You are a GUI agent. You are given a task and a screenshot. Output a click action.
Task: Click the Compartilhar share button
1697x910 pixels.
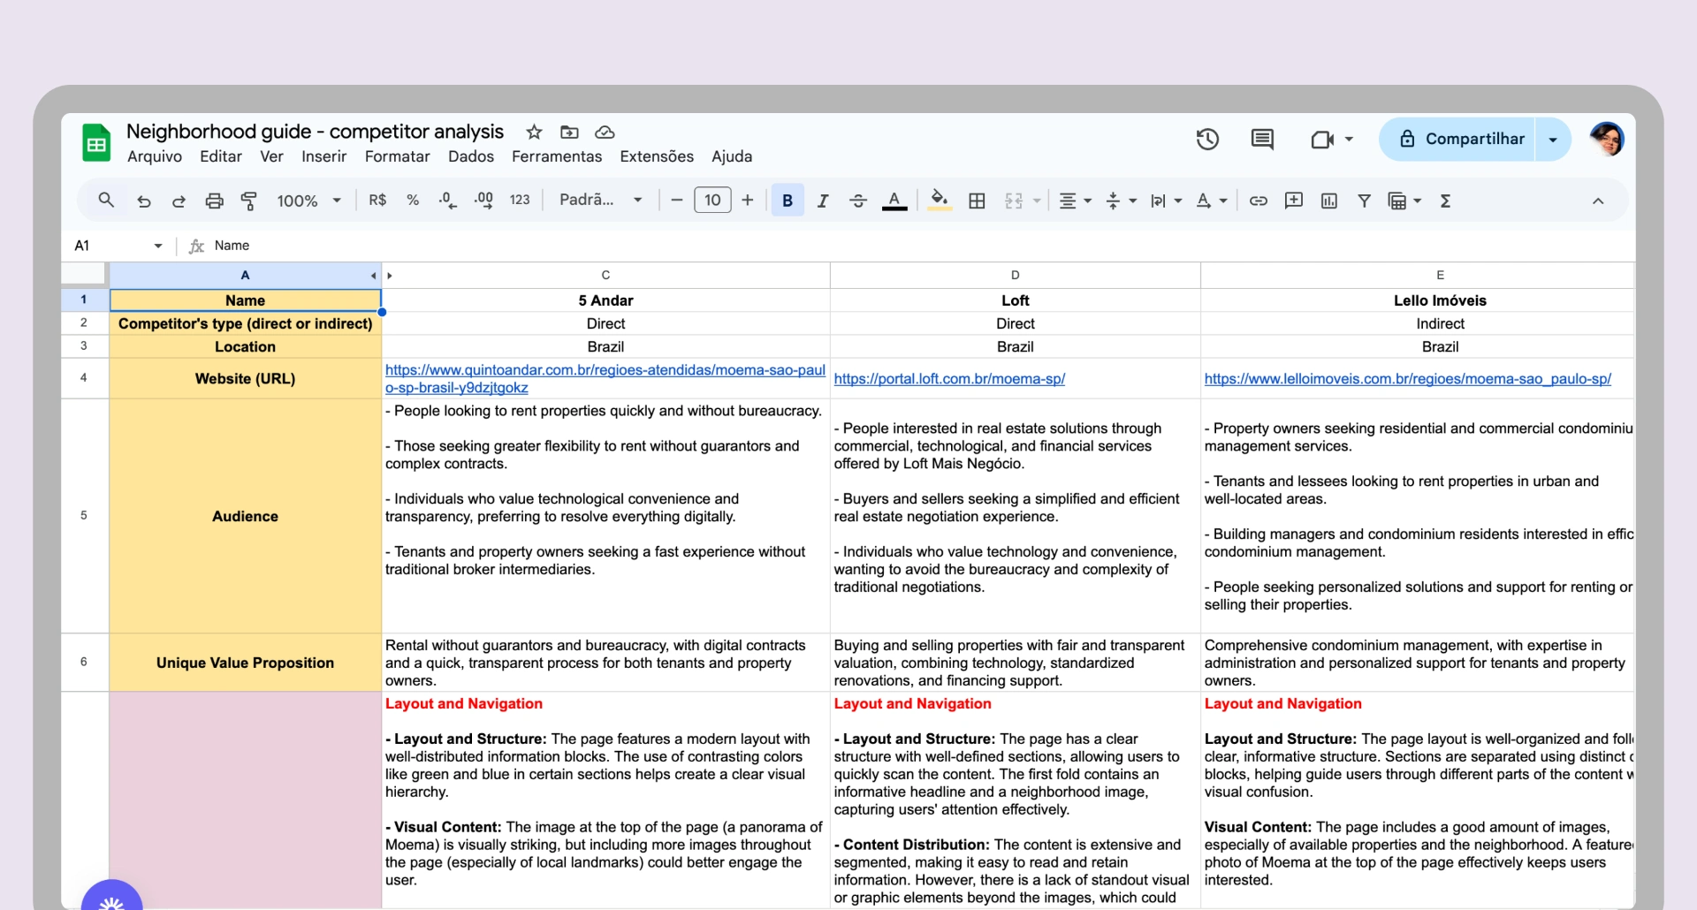click(x=1457, y=140)
